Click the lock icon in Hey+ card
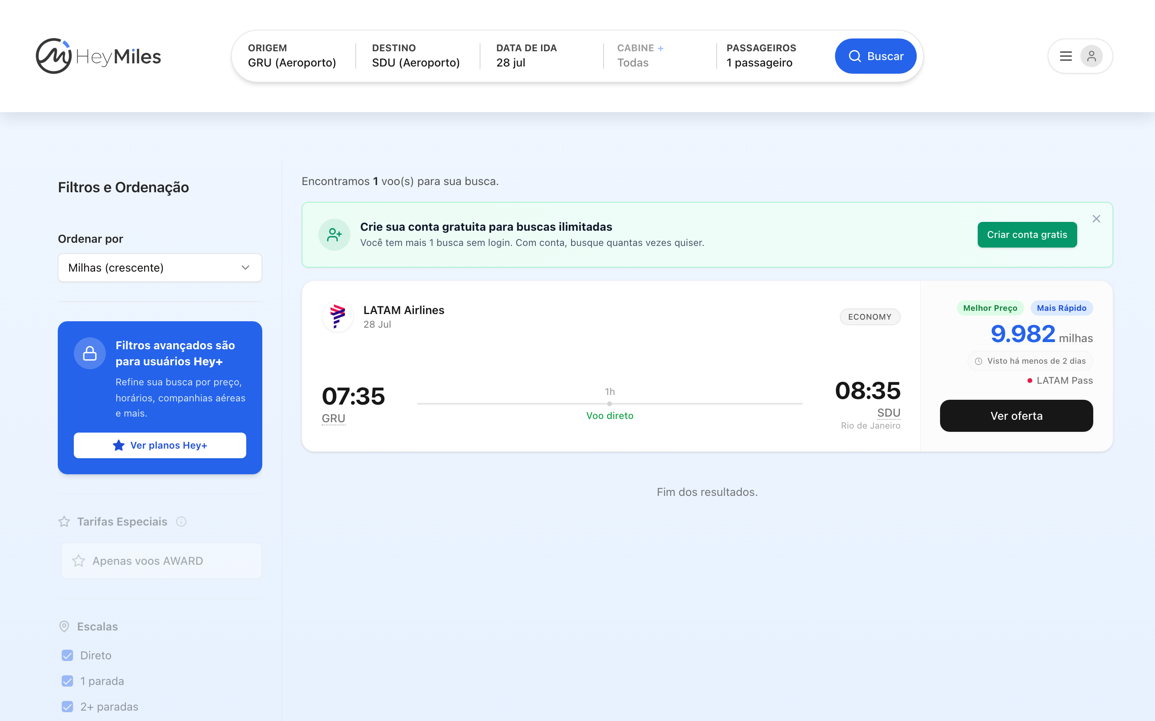The height and width of the screenshot is (721, 1155). pyautogui.click(x=90, y=353)
